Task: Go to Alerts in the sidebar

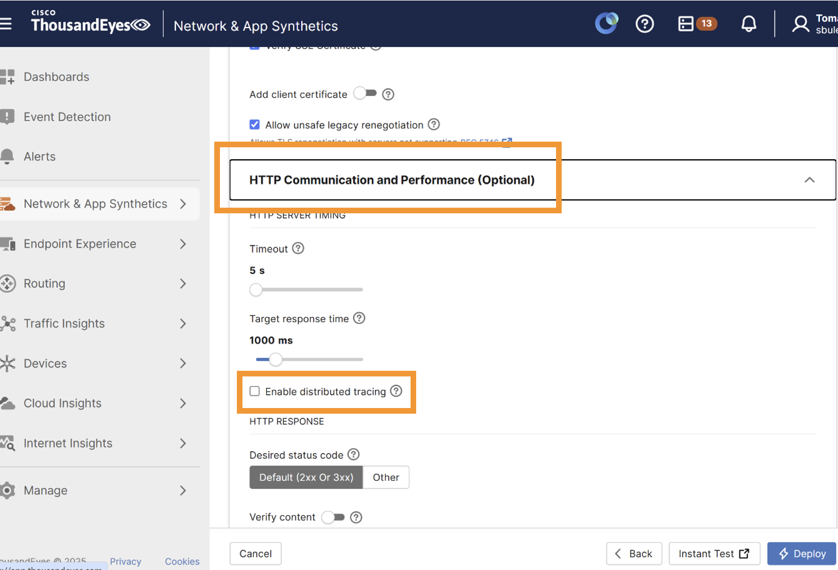Action: [39, 156]
